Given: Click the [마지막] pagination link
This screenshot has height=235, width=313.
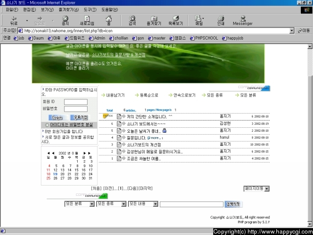Looking at the screenshot, I should pyautogui.click(x=146, y=188).
